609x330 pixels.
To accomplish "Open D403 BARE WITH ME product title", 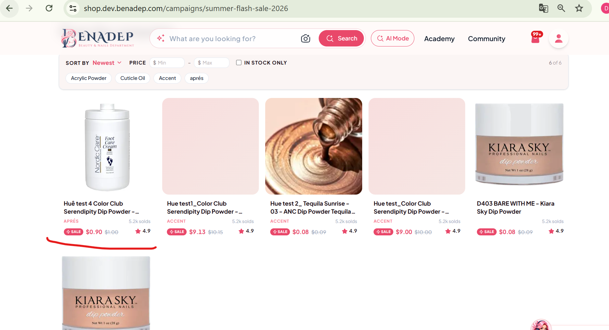I will point(516,208).
